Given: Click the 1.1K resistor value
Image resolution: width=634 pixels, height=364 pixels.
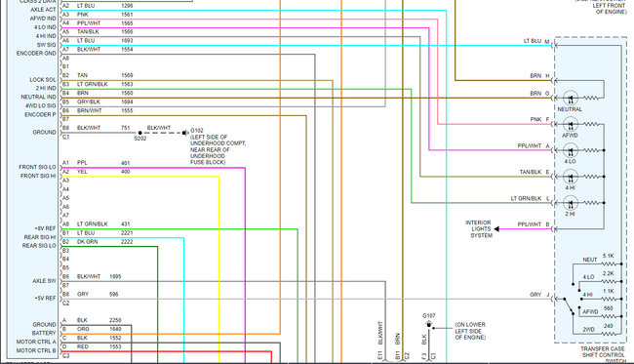Looking at the screenshot, I should tap(608, 291).
